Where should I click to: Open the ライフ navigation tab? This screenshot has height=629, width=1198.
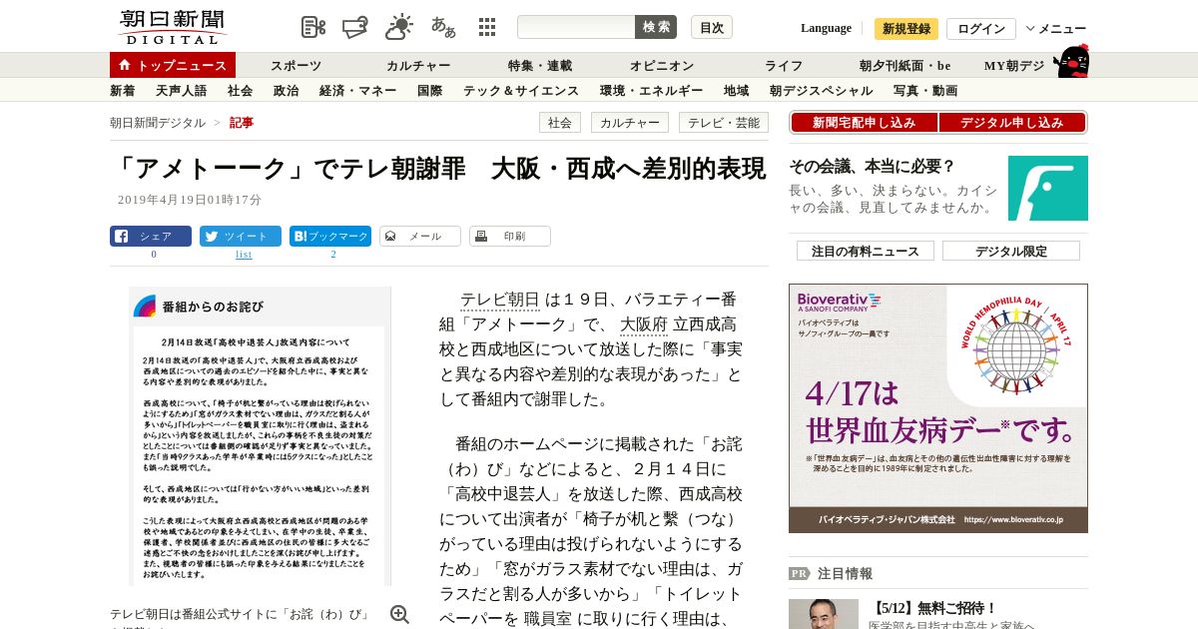click(x=784, y=66)
